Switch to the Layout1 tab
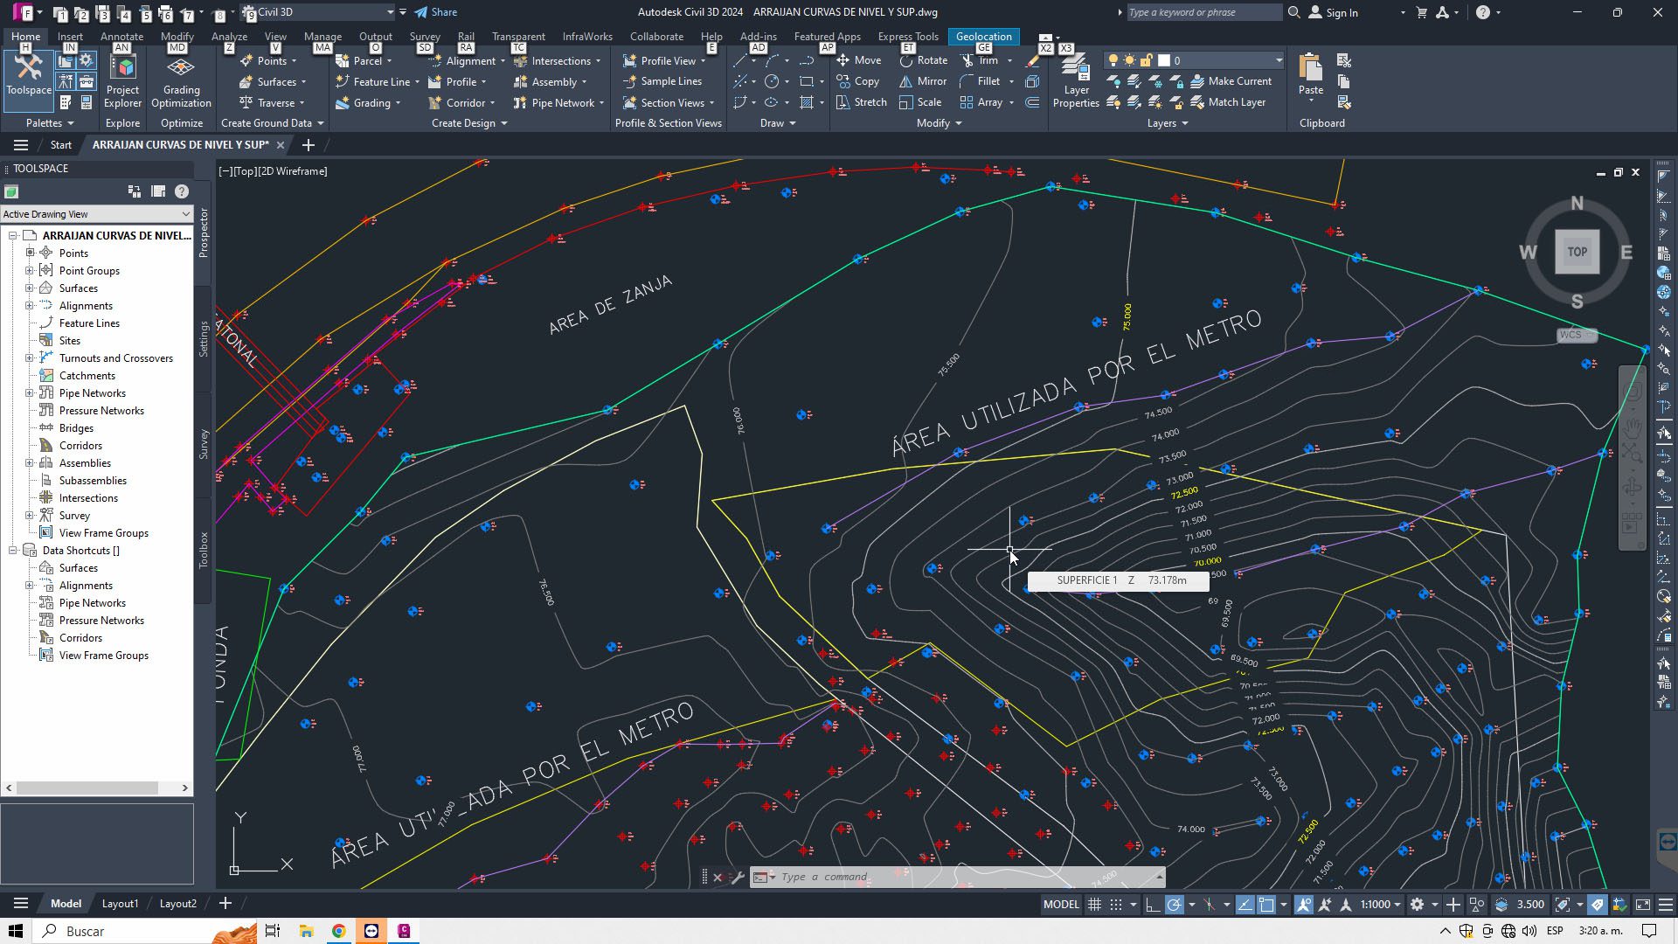 pos(120,904)
